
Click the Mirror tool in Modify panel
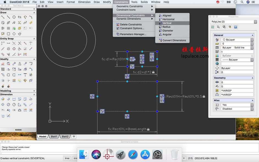pyautogui.click(x=19, y=64)
